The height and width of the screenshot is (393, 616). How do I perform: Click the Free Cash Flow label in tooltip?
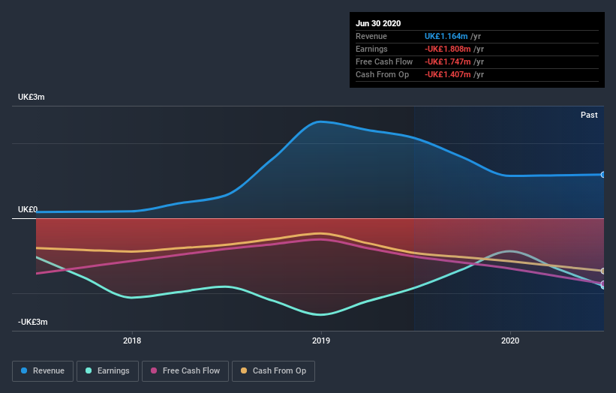(384, 61)
